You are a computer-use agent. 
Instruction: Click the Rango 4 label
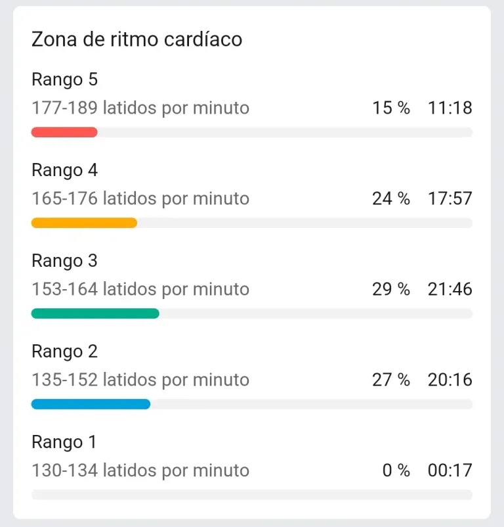[64, 170]
